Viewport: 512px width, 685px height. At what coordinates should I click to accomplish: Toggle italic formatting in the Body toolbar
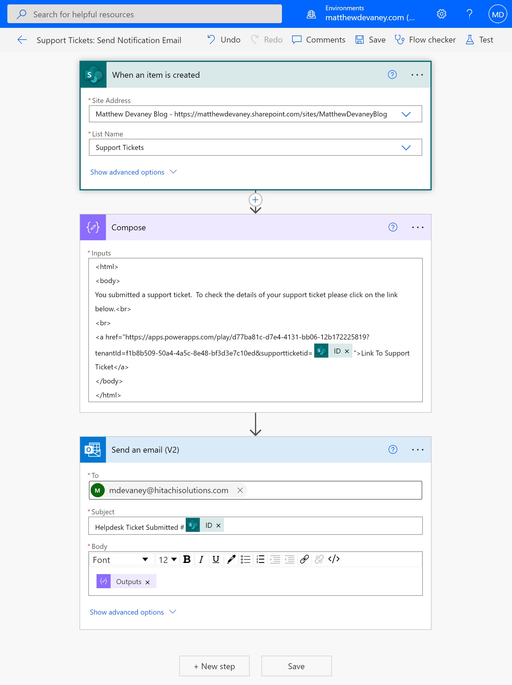(x=201, y=559)
